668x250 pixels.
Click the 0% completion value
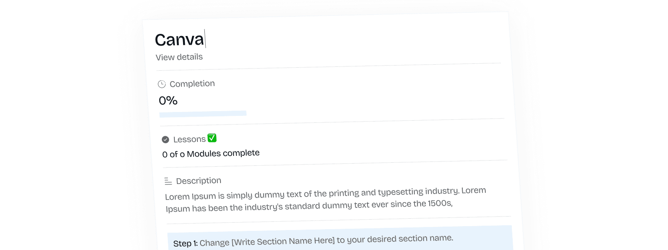tap(168, 101)
